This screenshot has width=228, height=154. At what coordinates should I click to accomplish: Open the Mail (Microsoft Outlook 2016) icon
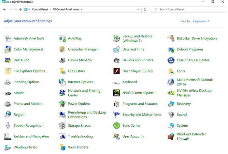[x=171, y=82]
